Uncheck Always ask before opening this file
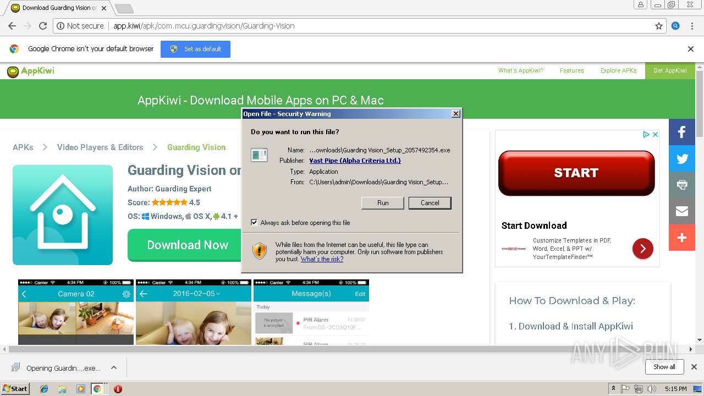Image resolution: width=704 pixels, height=396 pixels. point(254,223)
